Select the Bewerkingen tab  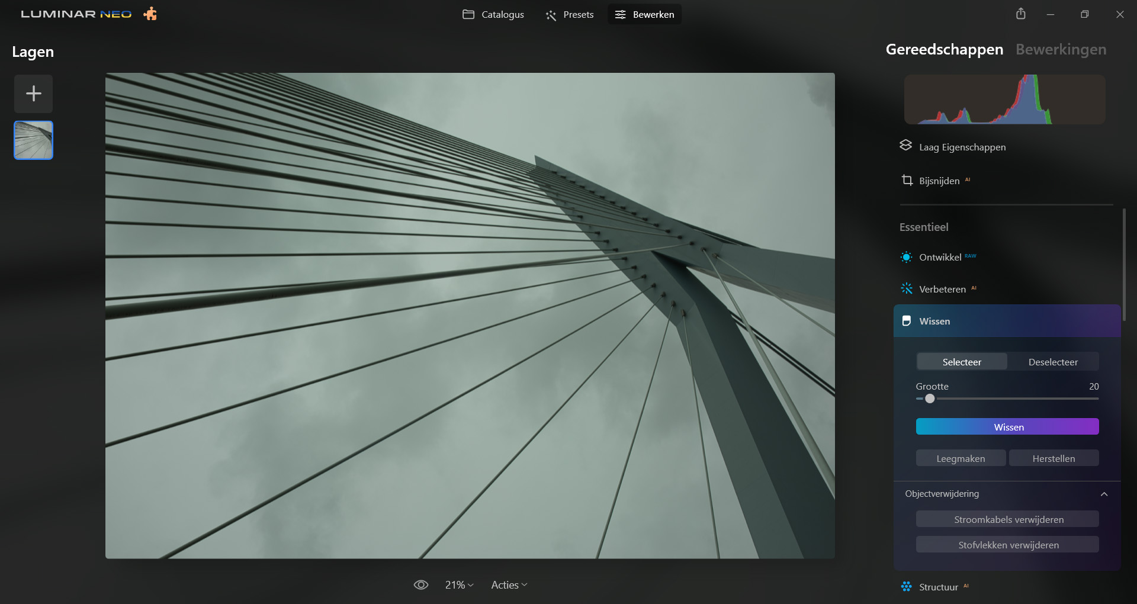[1061, 49]
